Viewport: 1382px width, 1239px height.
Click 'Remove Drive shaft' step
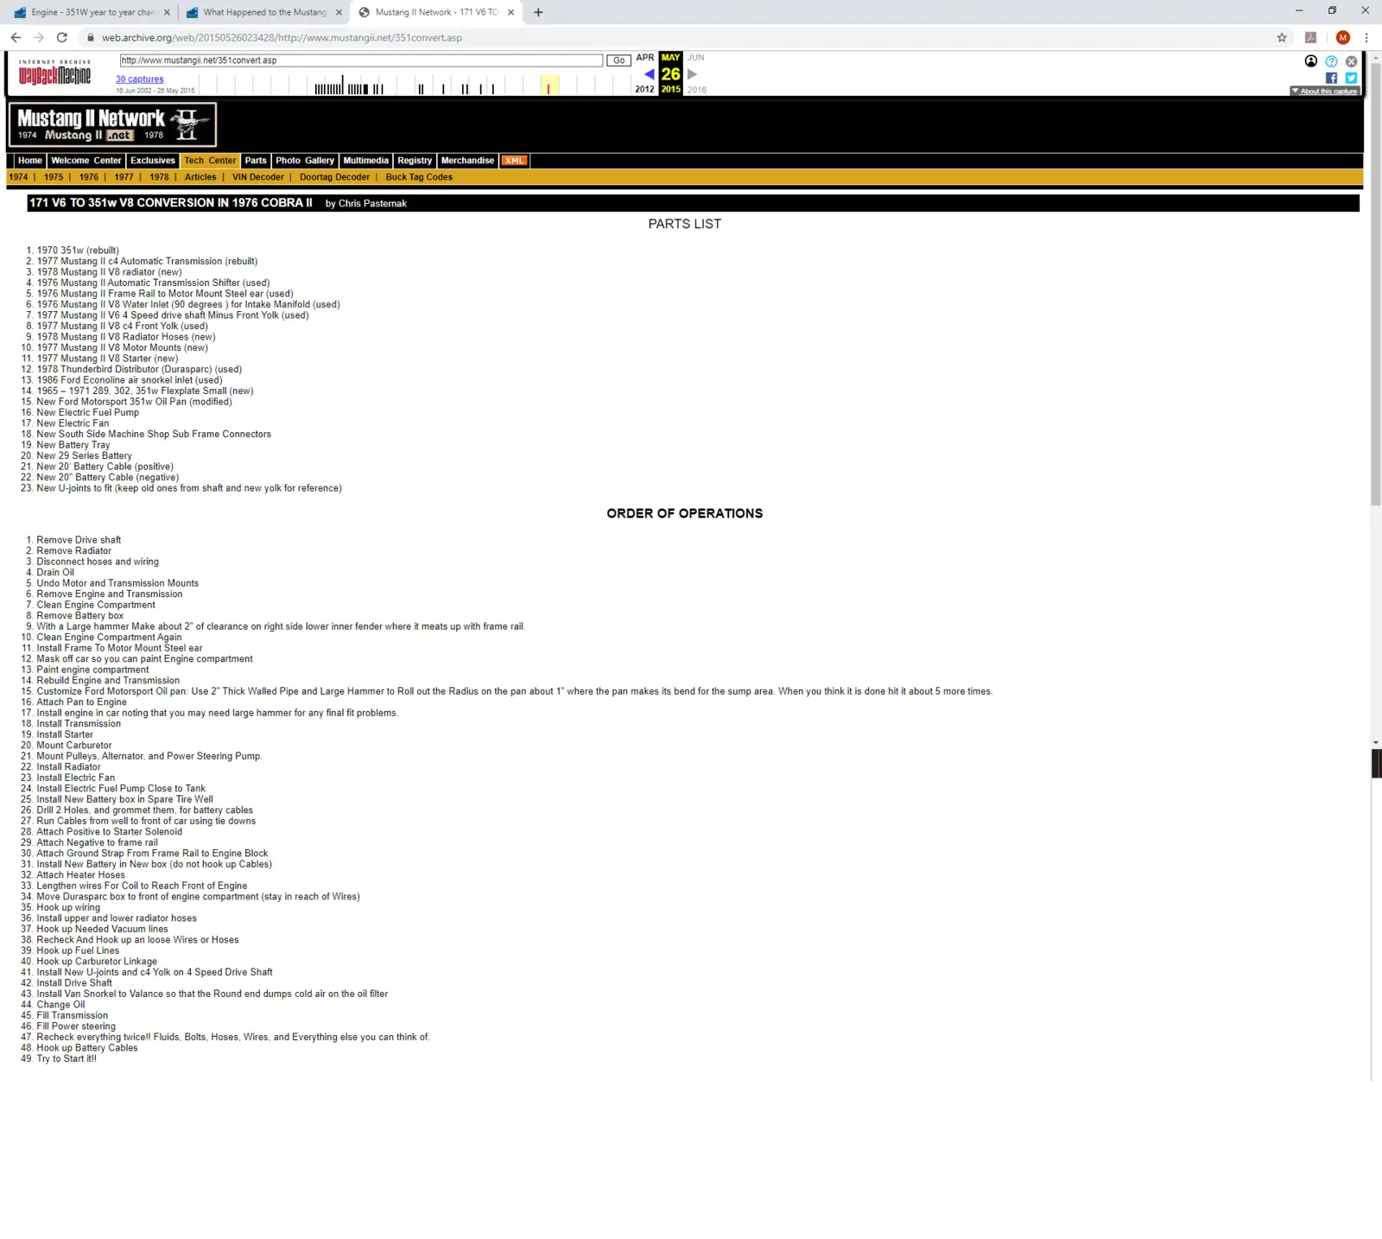79,540
